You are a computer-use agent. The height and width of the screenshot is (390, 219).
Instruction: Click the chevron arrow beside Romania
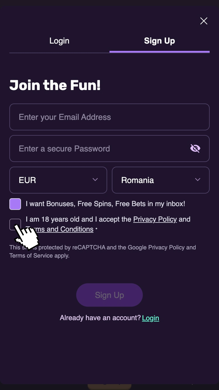pyautogui.click(x=198, y=180)
